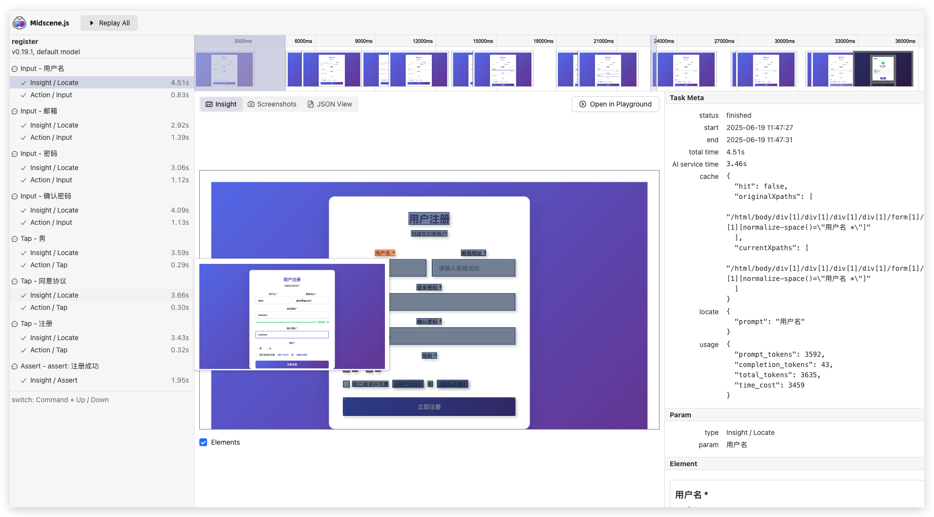The image size is (934, 517).
Task: Click the Element section header
Action: [683, 464]
